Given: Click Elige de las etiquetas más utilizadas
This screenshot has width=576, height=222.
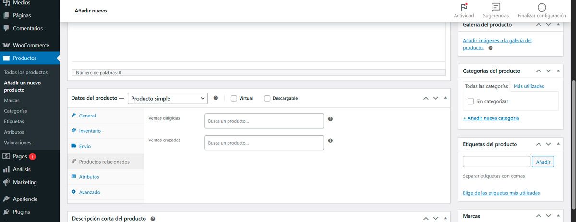Looking at the screenshot, I should coord(501,193).
